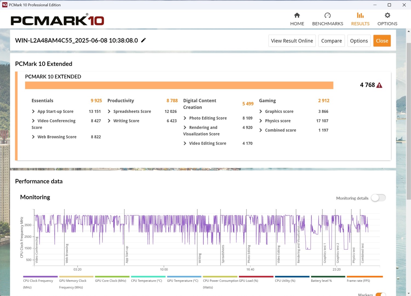The image size is (411, 296).
Task: Click the Combined test chart marker
Action: (363, 253)
